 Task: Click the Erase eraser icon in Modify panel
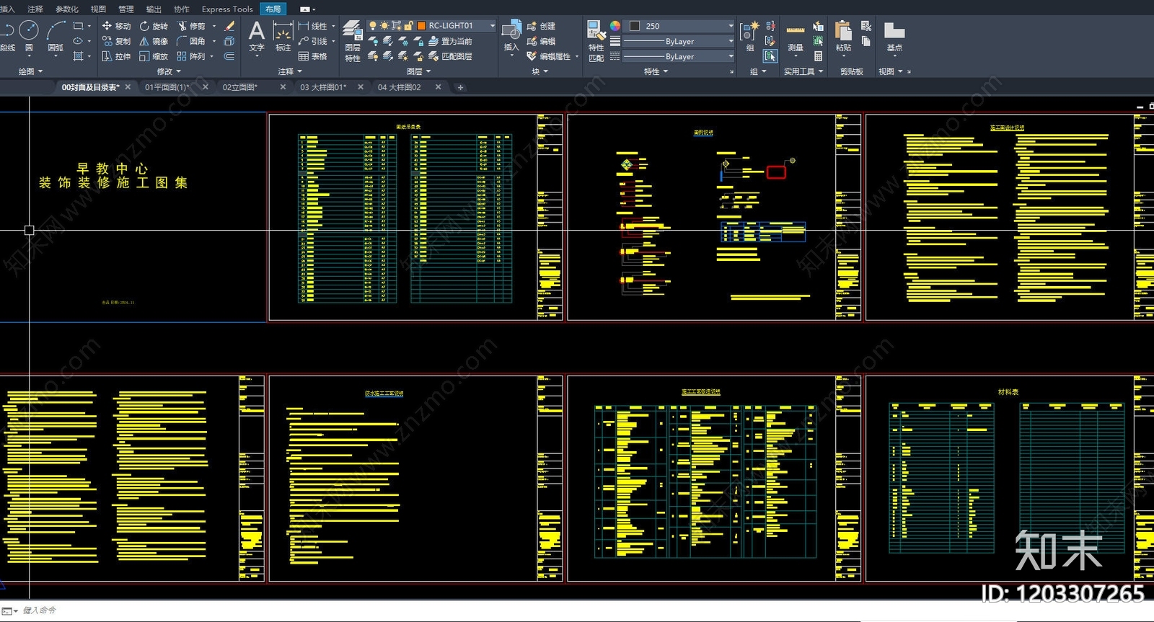229,26
